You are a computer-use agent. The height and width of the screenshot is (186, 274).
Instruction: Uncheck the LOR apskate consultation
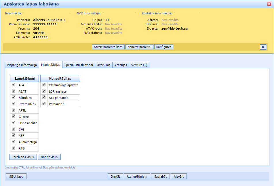coord(44,91)
